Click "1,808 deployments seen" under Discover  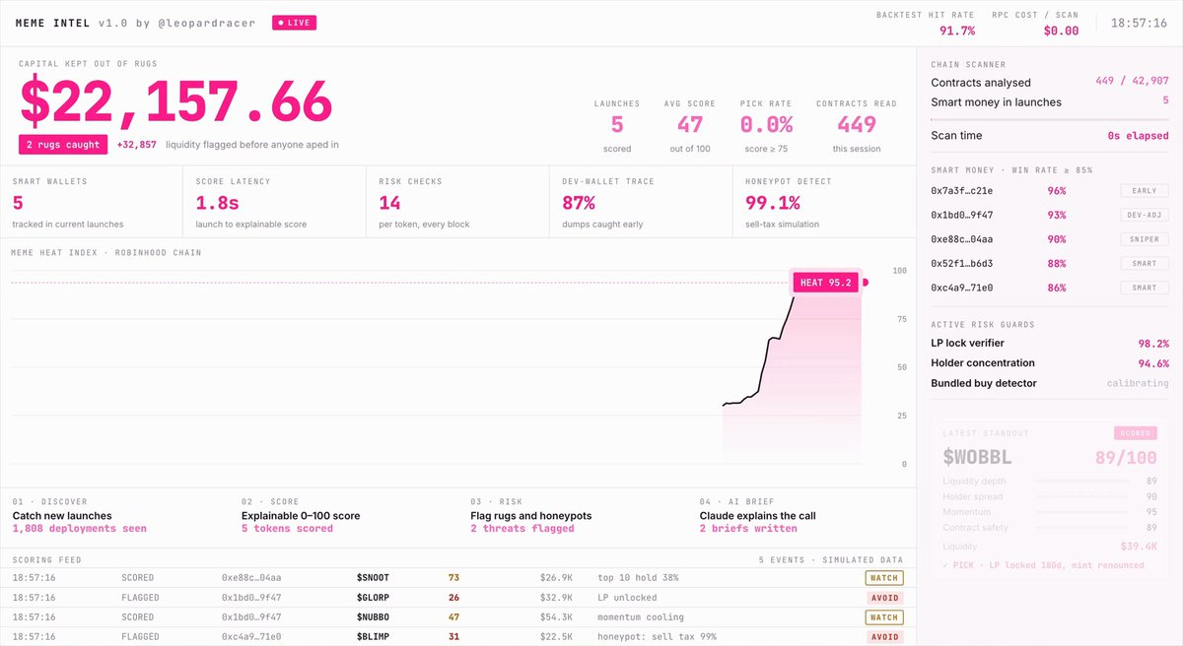pos(79,529)
